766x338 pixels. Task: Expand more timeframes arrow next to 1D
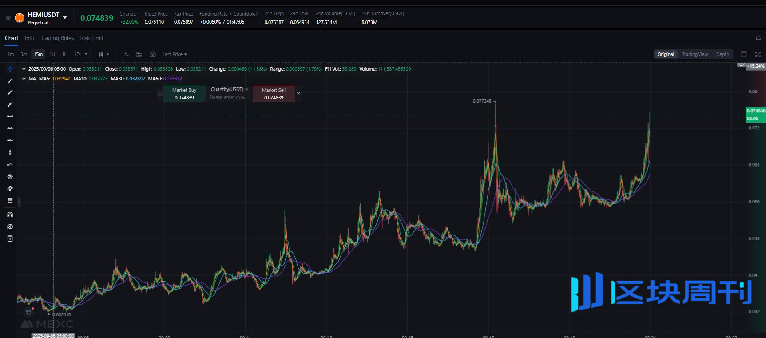point(86,54)
